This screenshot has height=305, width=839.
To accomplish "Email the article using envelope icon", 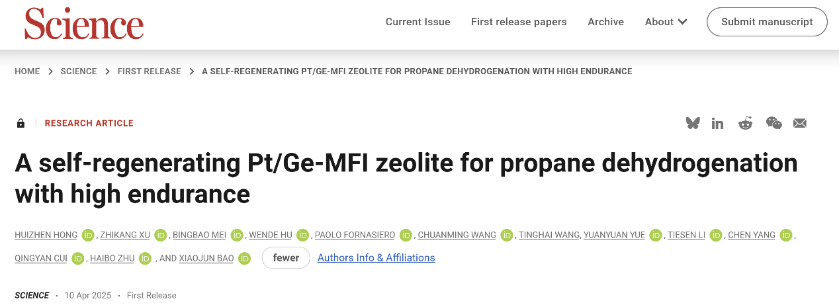I will 799,123.
